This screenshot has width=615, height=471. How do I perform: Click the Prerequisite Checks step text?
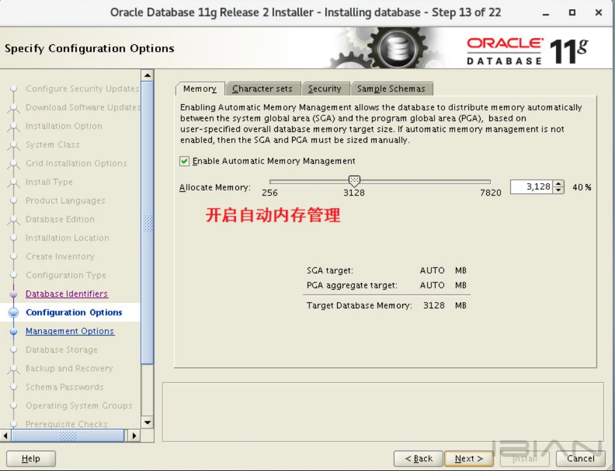coord(67,424)
